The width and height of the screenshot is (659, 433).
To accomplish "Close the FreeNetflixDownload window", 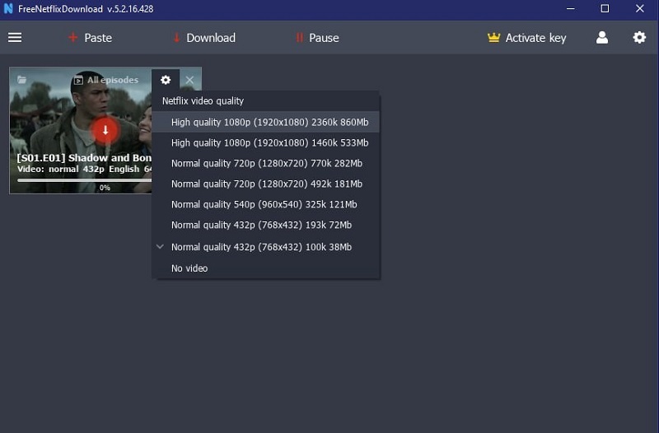I will (640, 8).
